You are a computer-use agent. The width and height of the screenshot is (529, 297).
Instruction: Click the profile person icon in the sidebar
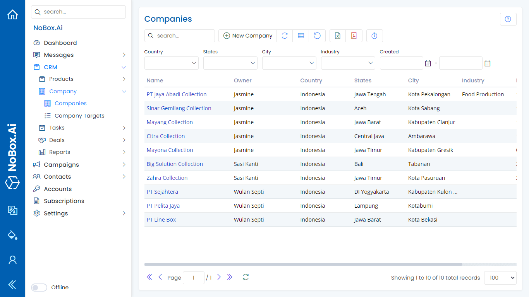pos(12,260)
